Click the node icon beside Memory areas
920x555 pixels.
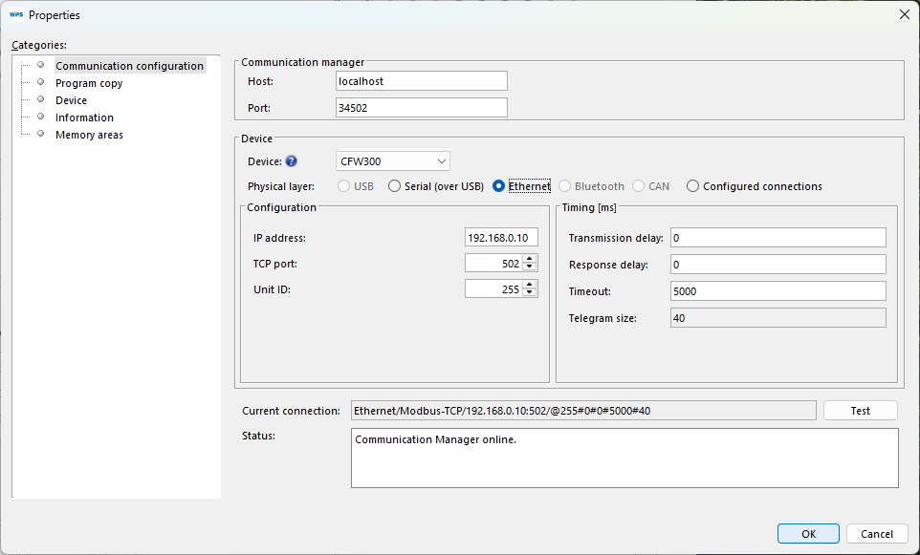tap(39, 135)
